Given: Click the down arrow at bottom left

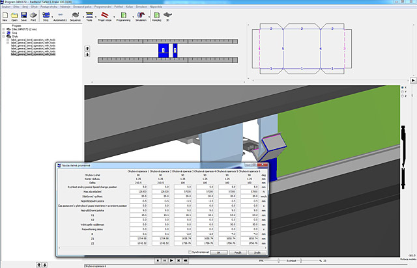Looking at the screenshot, I should [45, 265].
